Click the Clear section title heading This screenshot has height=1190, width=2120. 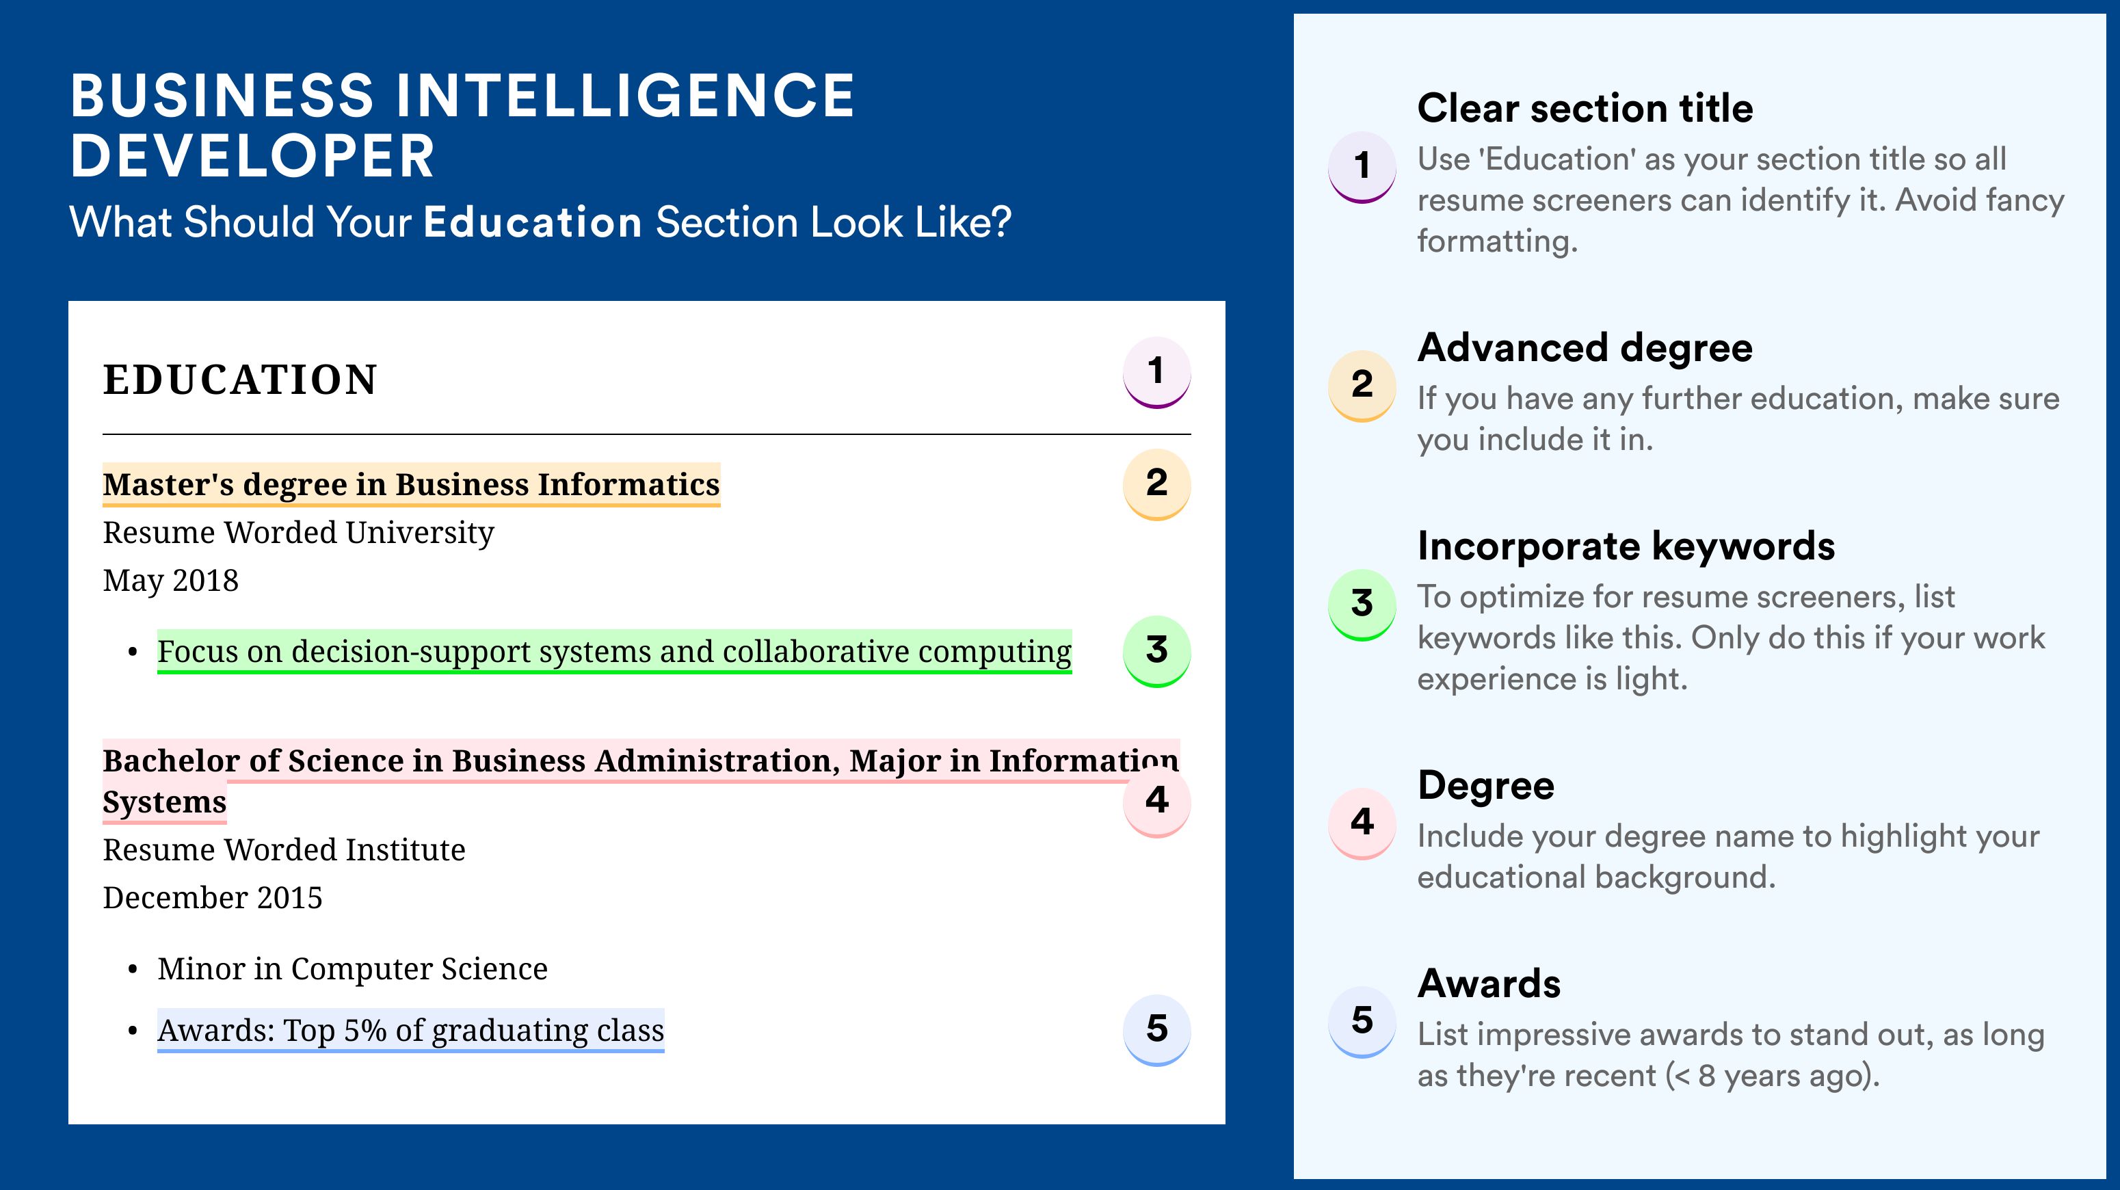click(1585, 108)
